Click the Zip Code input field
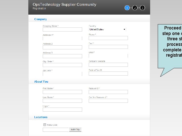 [62, 74]
